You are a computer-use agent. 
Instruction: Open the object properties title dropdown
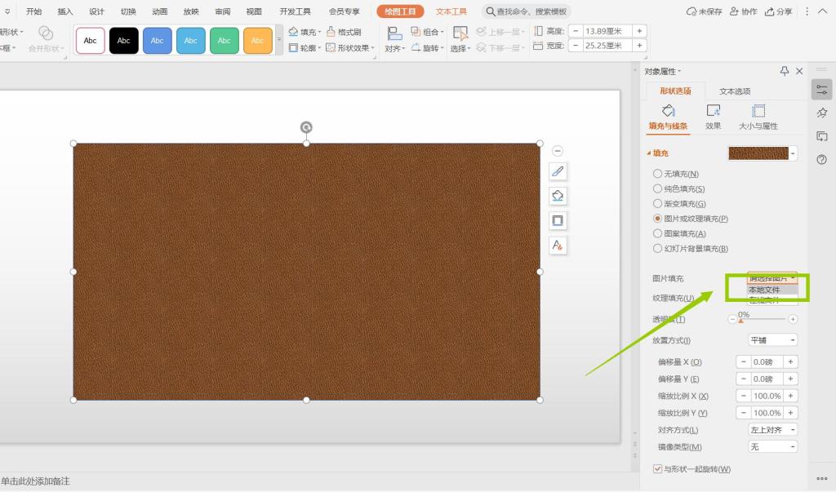coord(662,72)
